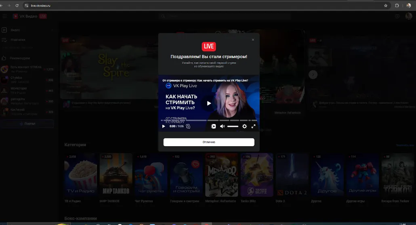Image resolution: width=416 pixels, height=225 pixels.
Task: Open the Другое category card
Action: point(328,175)
